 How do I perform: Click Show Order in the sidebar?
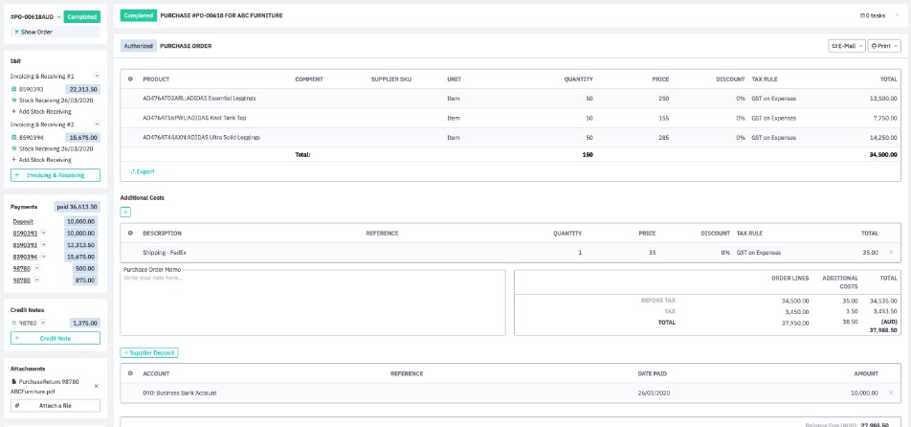tap(36, 32)
